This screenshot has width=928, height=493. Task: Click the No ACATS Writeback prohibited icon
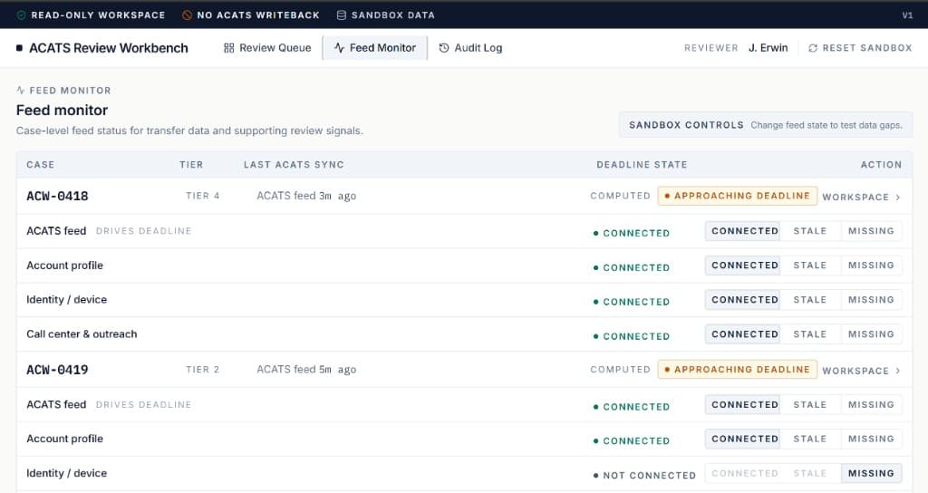pos(187,14)
